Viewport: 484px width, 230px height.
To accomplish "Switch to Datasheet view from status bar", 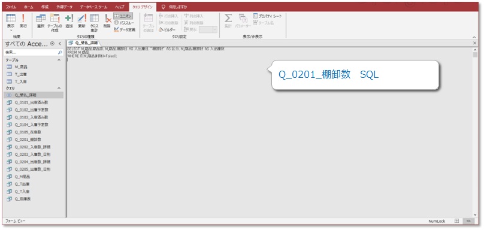I will click(456, 221).
